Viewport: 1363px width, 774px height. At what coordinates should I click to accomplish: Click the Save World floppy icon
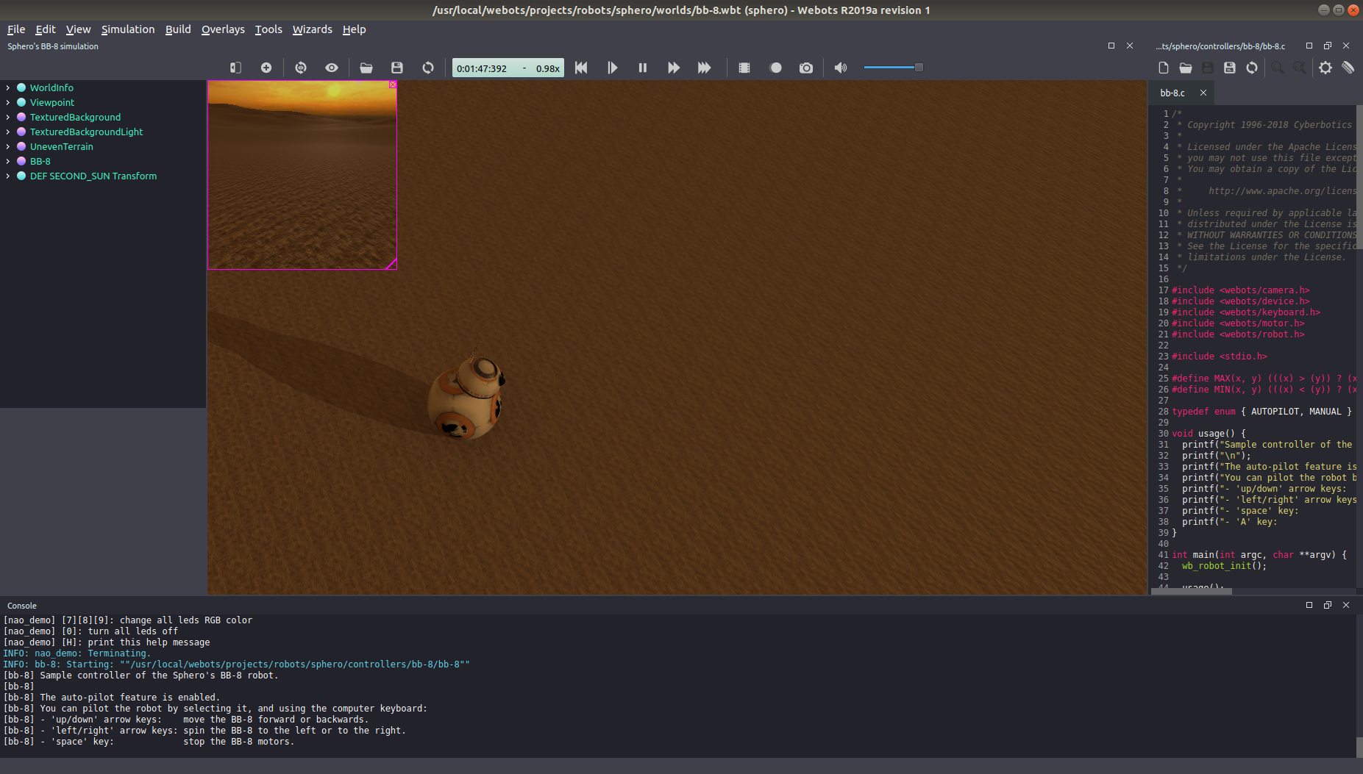(397, 68)
